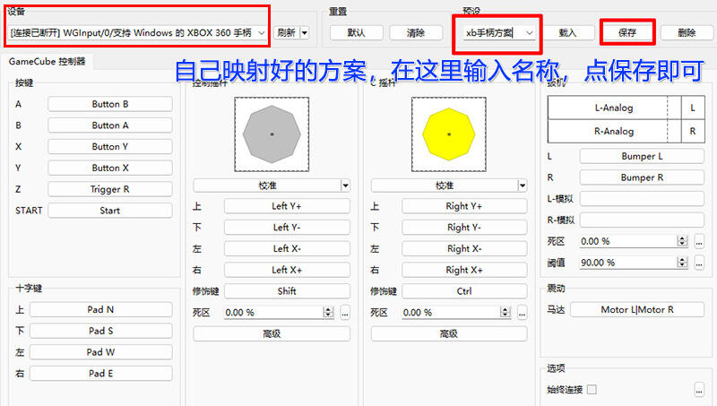
Task: Click C-stick 校准 calibrate button
Action: (x=445, y=186)
